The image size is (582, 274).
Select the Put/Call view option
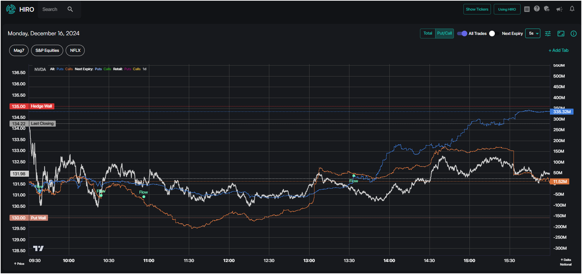[x=444, y=33]
